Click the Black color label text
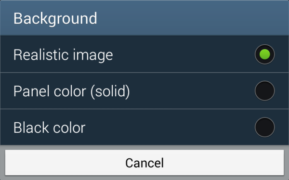The width and height of the screenshot is (289, 180). pyautogui.click(x=50, y=128)
